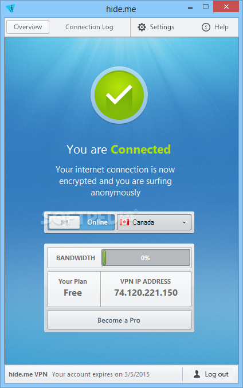The image size is (243, 388).
Task: Click the Your Plan Free panel
Action: 74,289
